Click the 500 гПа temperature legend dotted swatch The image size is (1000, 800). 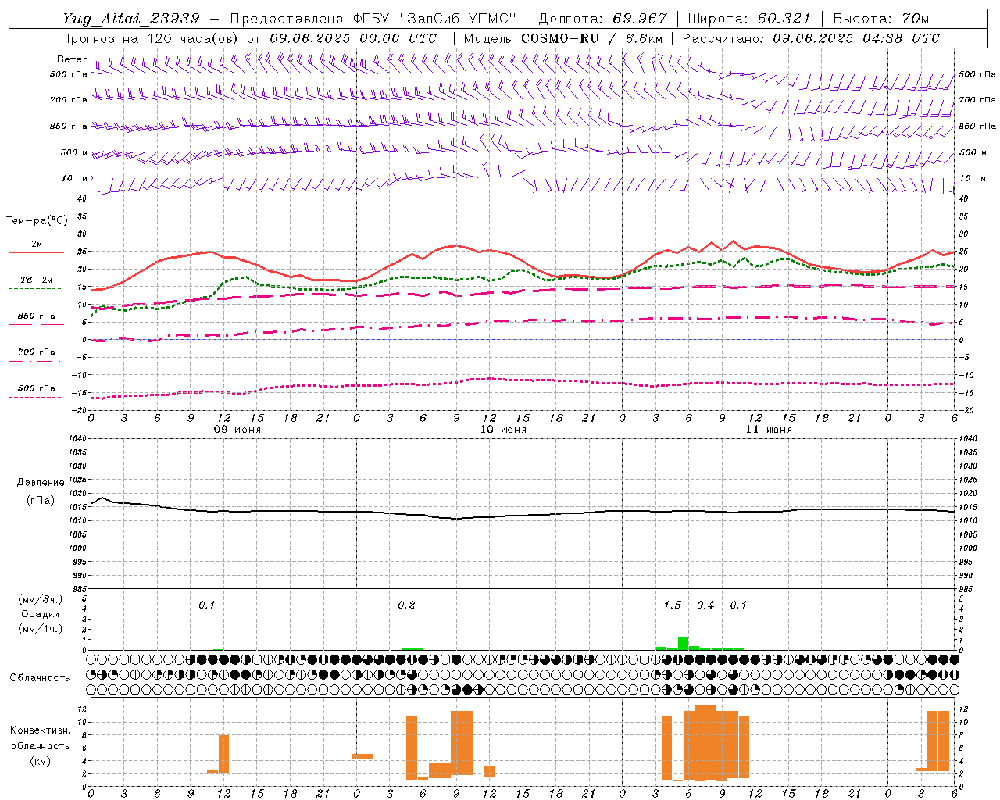(34, 397)
